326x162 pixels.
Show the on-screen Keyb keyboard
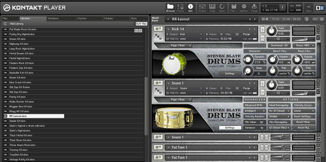click(x=212, y=8)
